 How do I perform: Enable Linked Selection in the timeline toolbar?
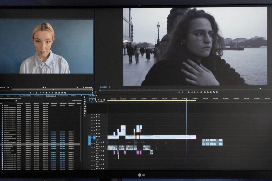pos(95,100)
